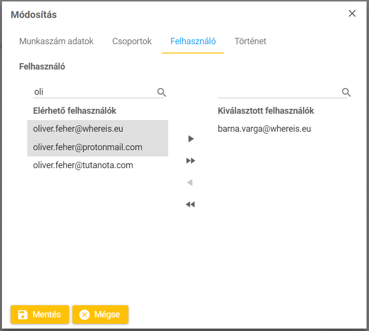Switch to the Csoportok tab
The height and width of the screenshot is (331, 369).
[132, 41]
